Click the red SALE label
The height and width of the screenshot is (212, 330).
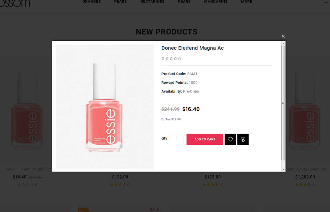[x=154, y=209]
